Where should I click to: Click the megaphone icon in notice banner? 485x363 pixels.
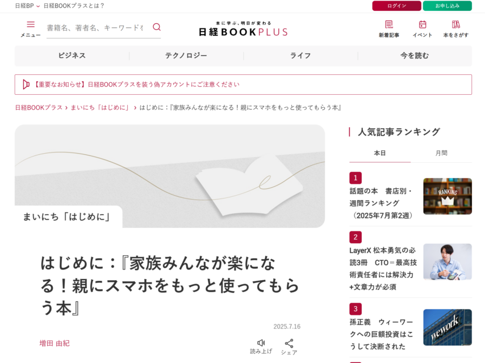pos(26,85)
